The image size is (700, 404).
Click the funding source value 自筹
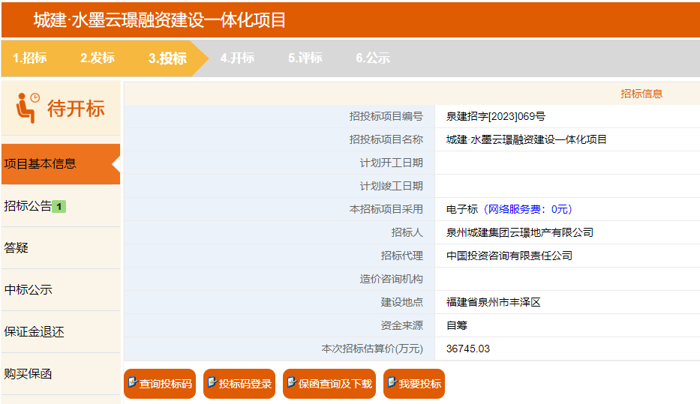457,325
